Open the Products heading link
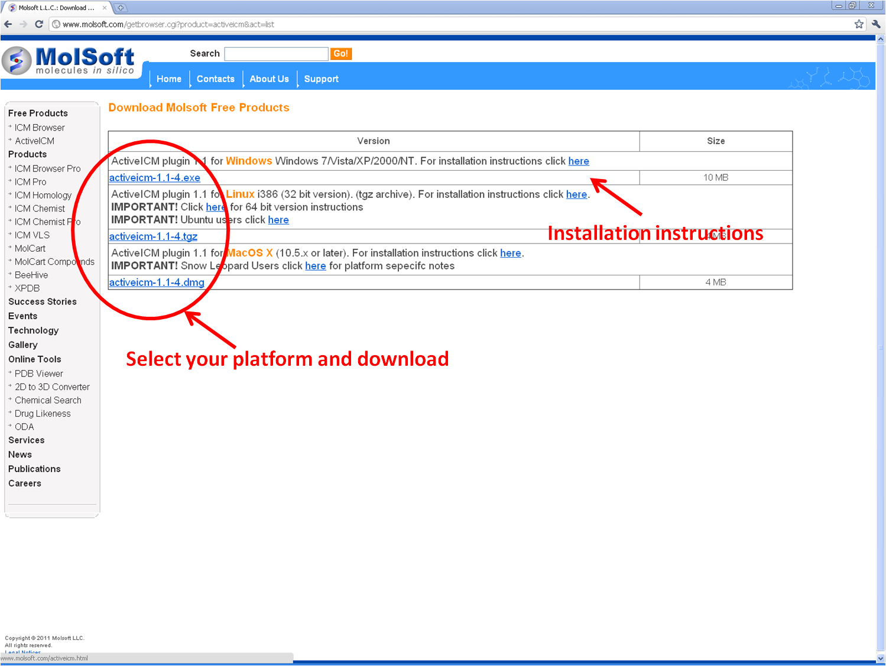 pyautogui.click(x=27, y=154)
